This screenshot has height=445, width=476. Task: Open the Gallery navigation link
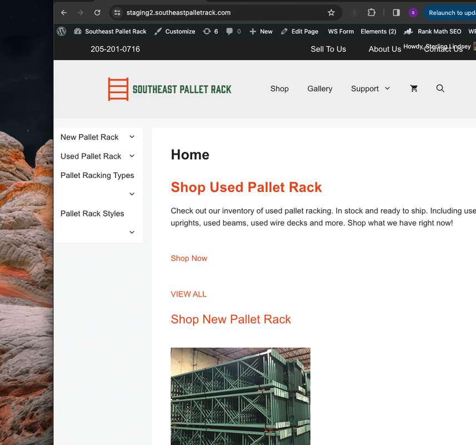tap(320, 89)
